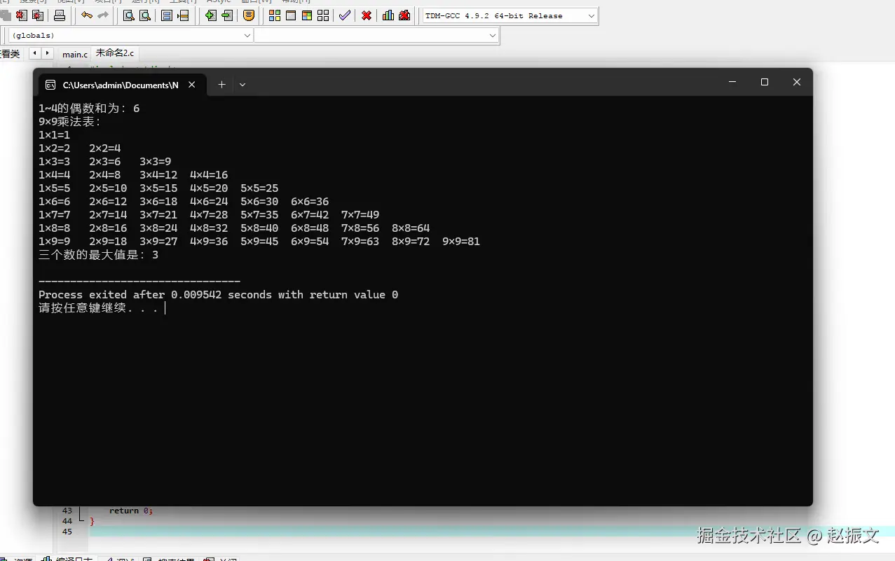
Task: Open the empty function list combo box
Action: [376, 35]
